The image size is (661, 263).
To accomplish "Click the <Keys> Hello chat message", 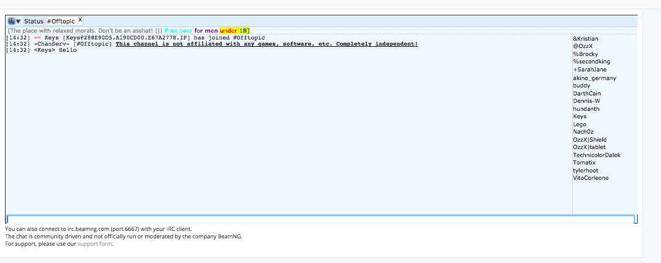I will (41, 50).
